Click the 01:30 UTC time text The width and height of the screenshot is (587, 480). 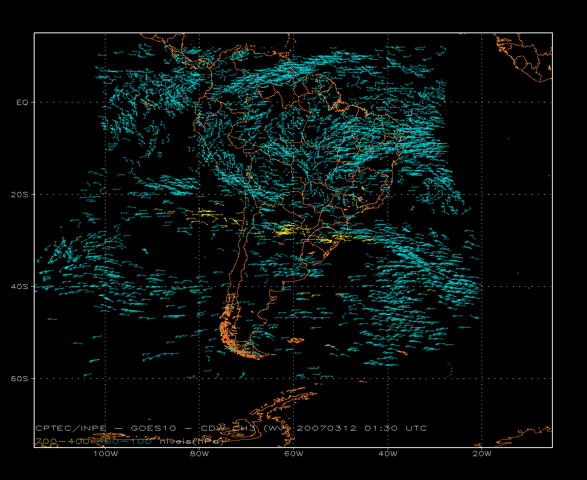click(396, 428)
